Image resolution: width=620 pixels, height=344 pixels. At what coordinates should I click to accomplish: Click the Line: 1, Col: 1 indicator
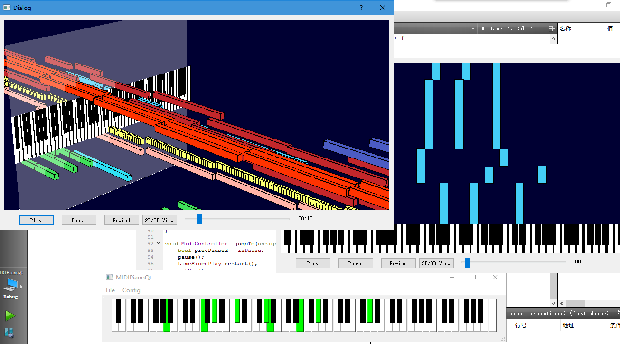pyautogui.click(x=512, y=28)
